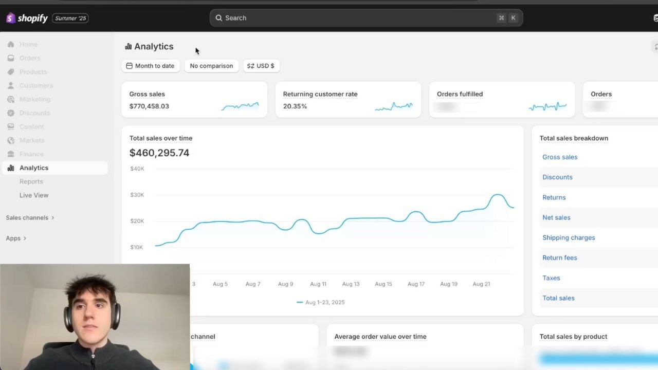
Task: Open Returns breakdown link
Action: tap(554, 197)
